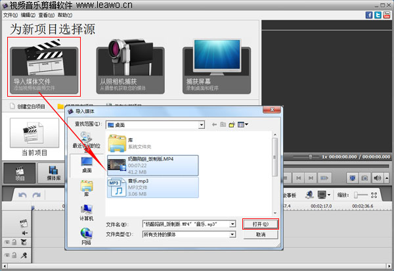Select the video track clapperboard icon
The image size is (394, 271).
[24, 222]
